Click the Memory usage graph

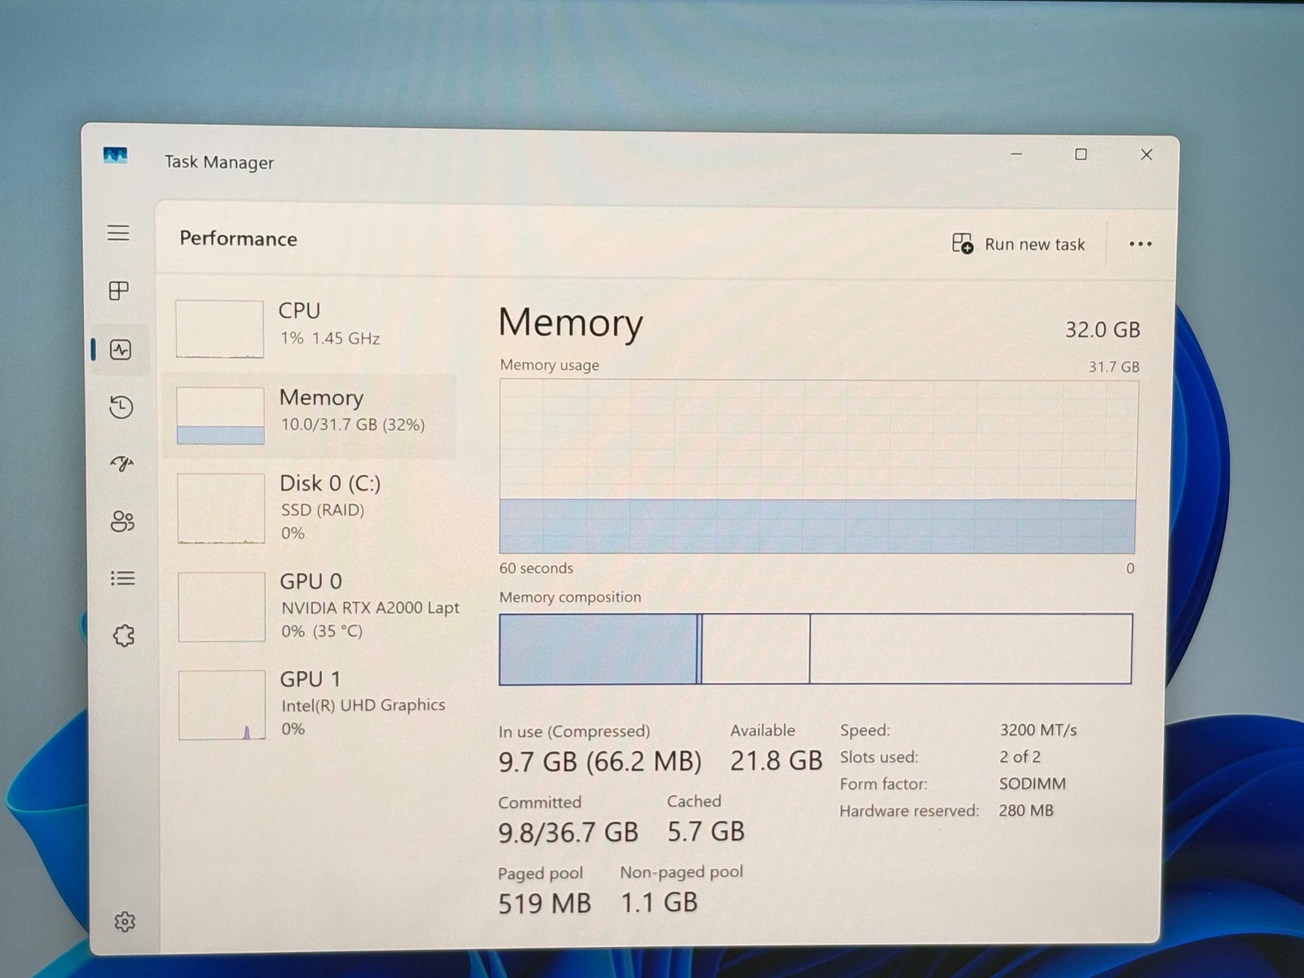(x=817, y=466)
